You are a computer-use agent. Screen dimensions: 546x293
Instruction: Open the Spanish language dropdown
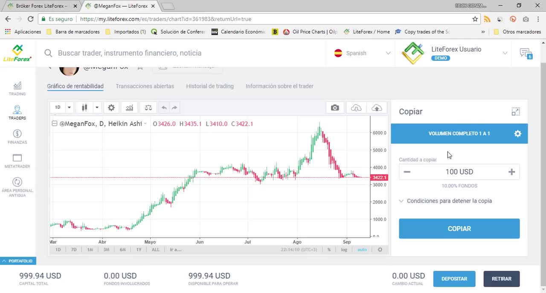pos(388,53)
